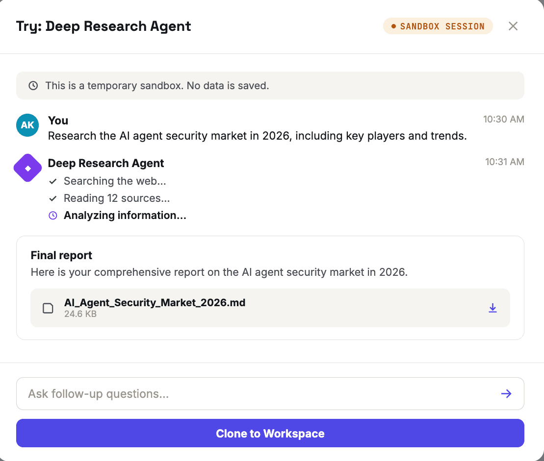
Task: Click the temporary sandbox notice text
Action: (x=157, y=86)
